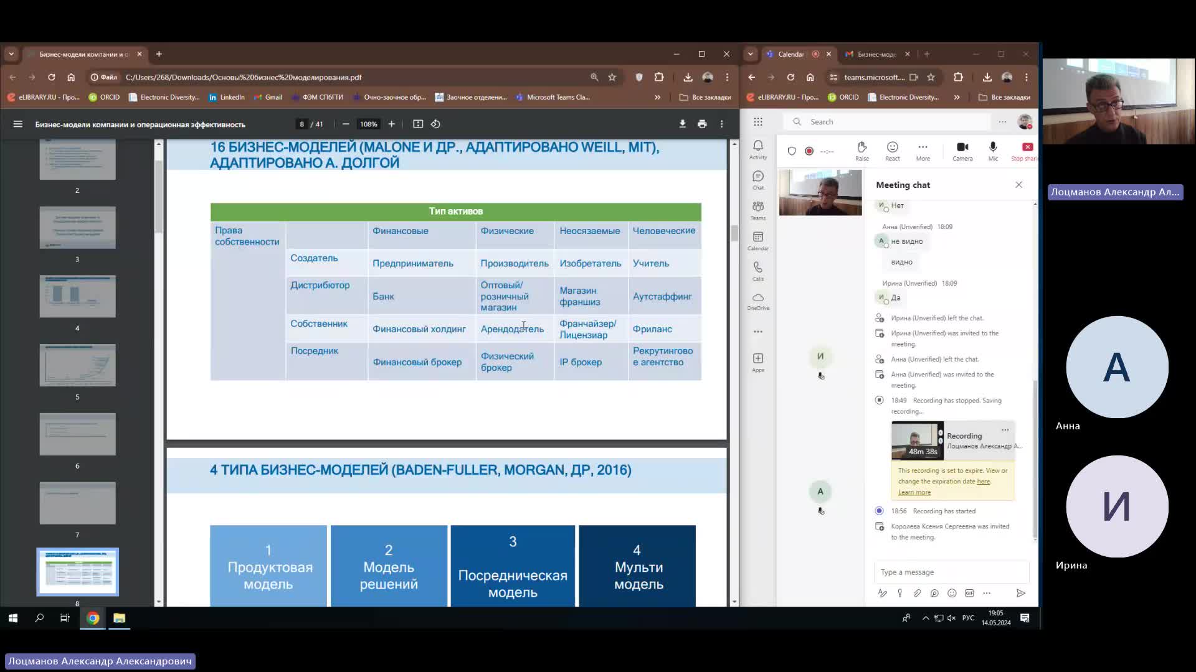Screen dimensions: 1196x672
Task: Switch to the Calendar tab in Teams window
Action: point(790,54)
